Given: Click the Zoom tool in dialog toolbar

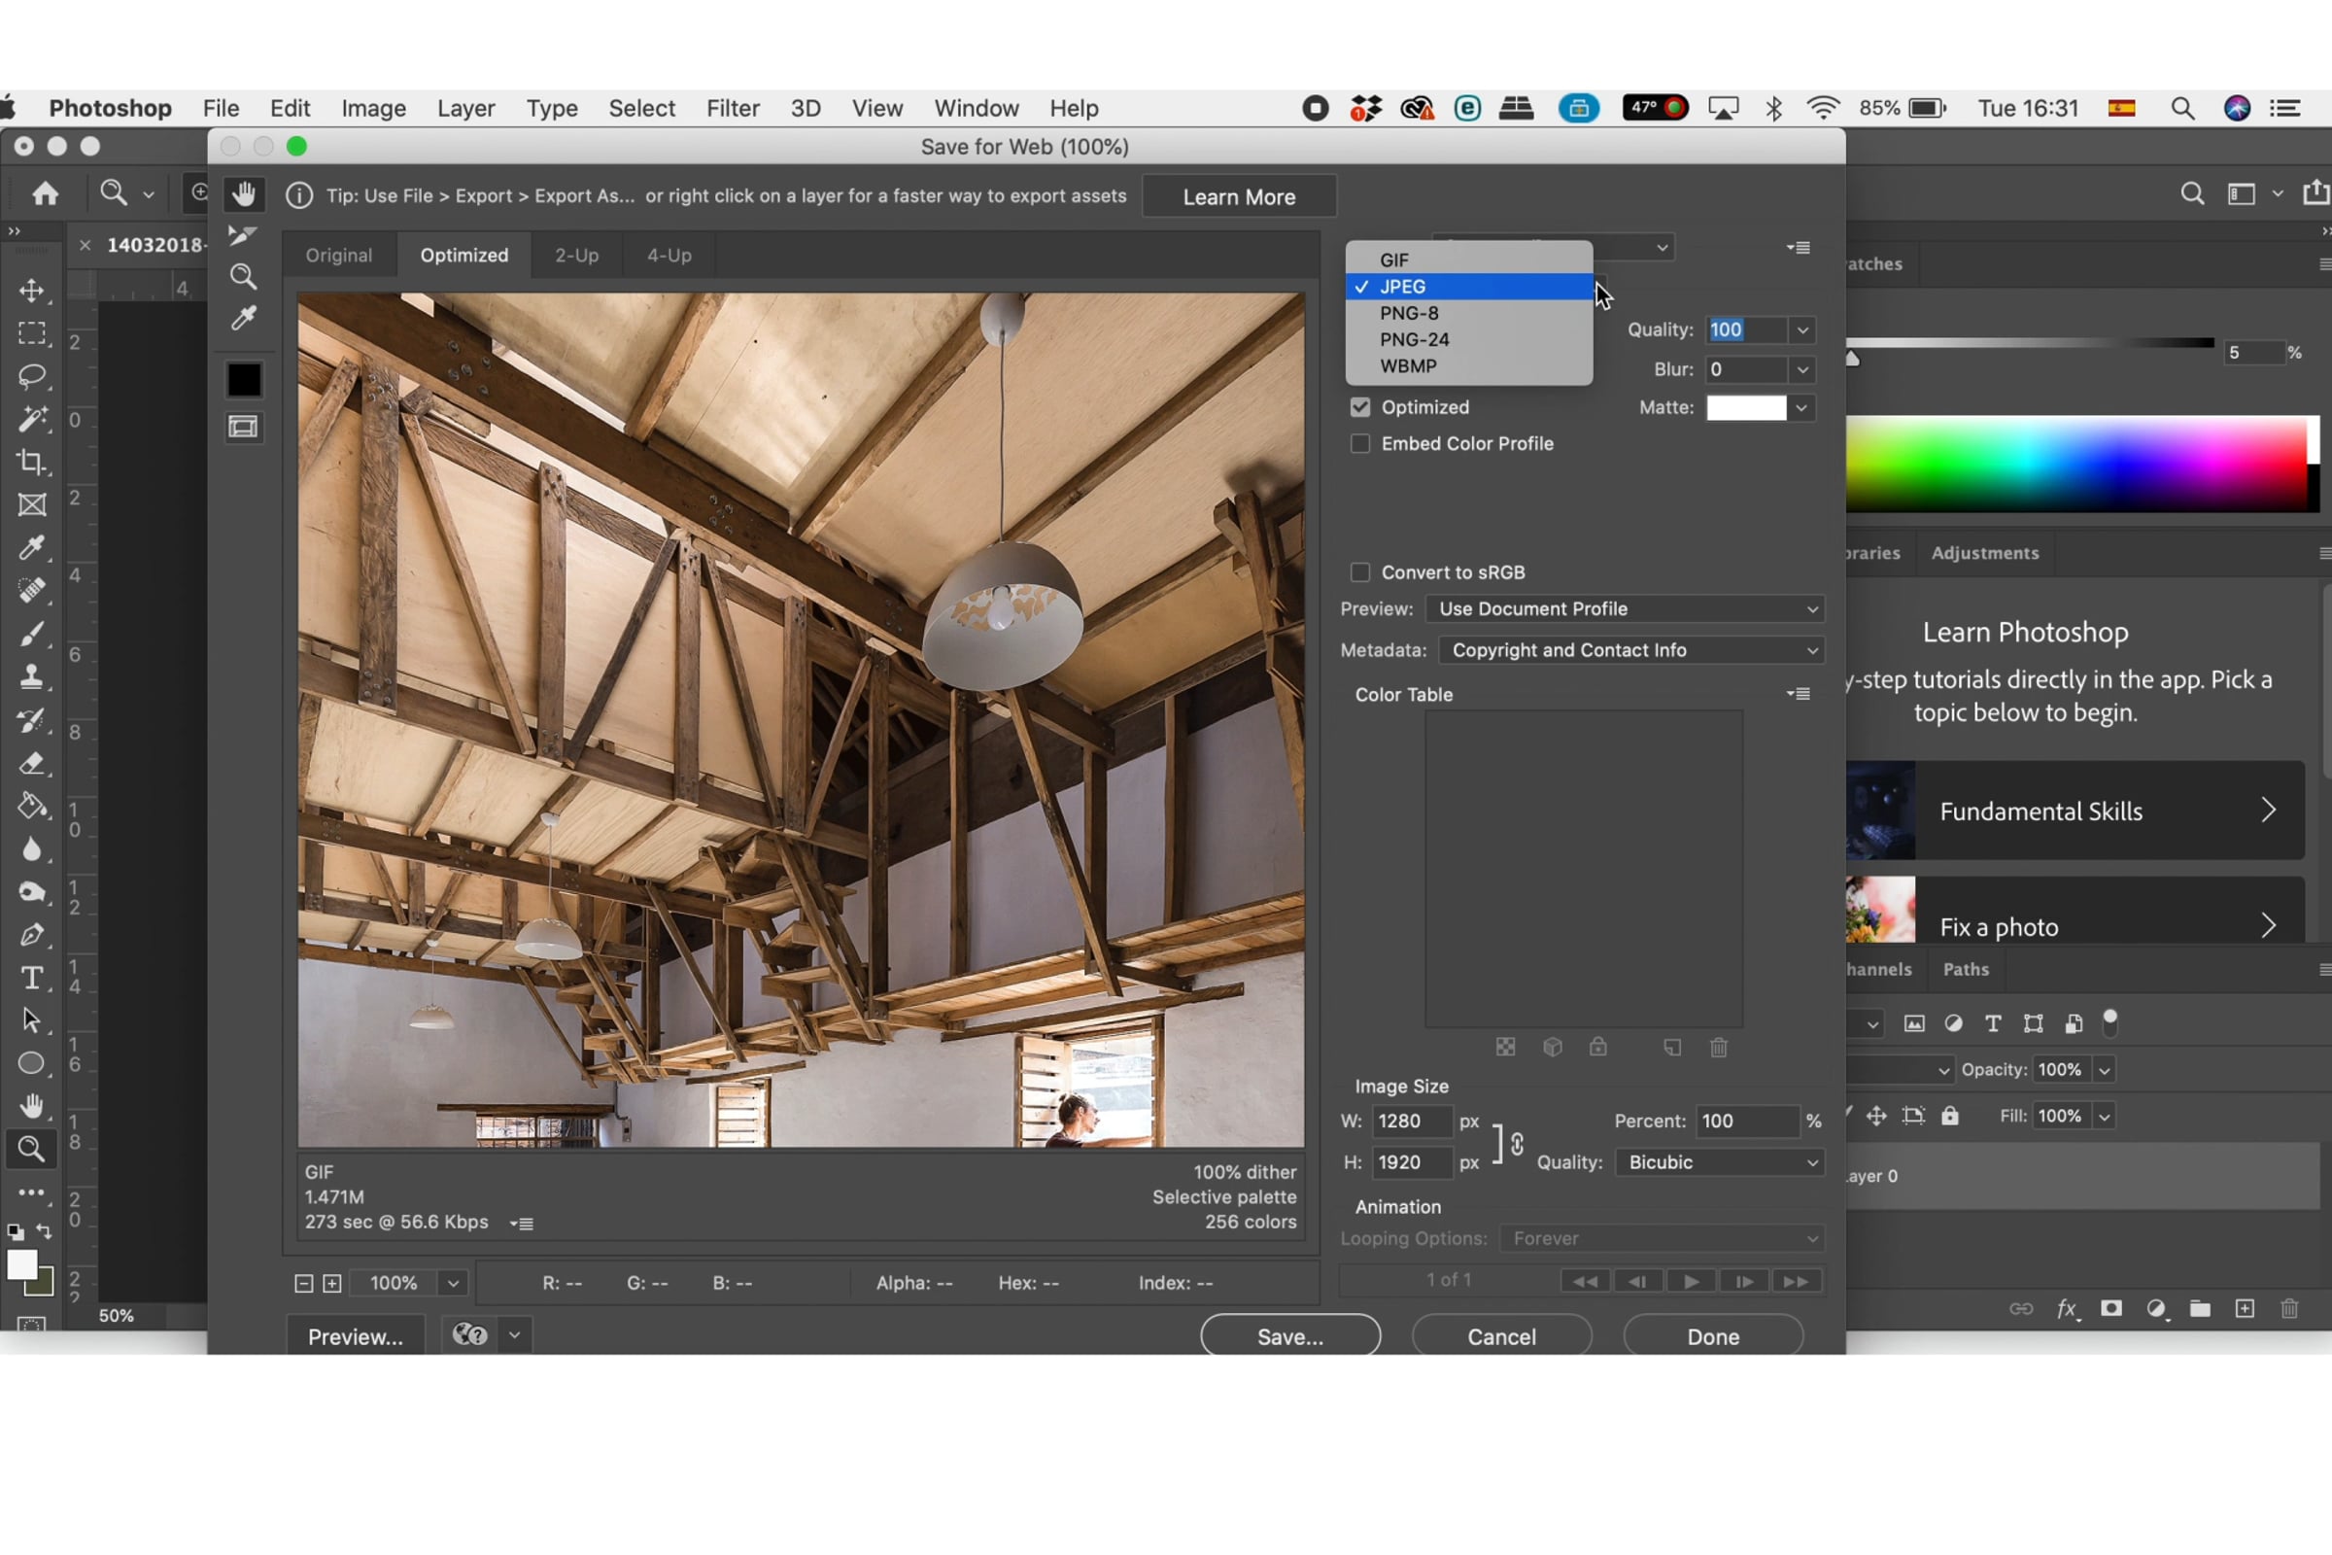Looking at the screenshot, I should point(244,277).
